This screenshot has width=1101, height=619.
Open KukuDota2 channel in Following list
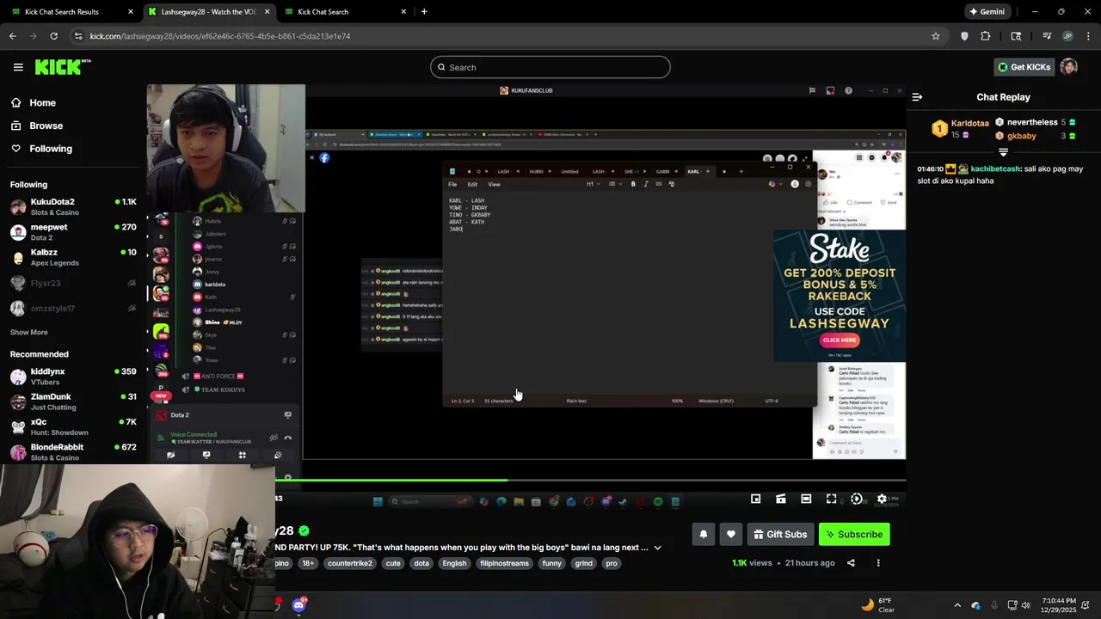click(x=73, y=206)
